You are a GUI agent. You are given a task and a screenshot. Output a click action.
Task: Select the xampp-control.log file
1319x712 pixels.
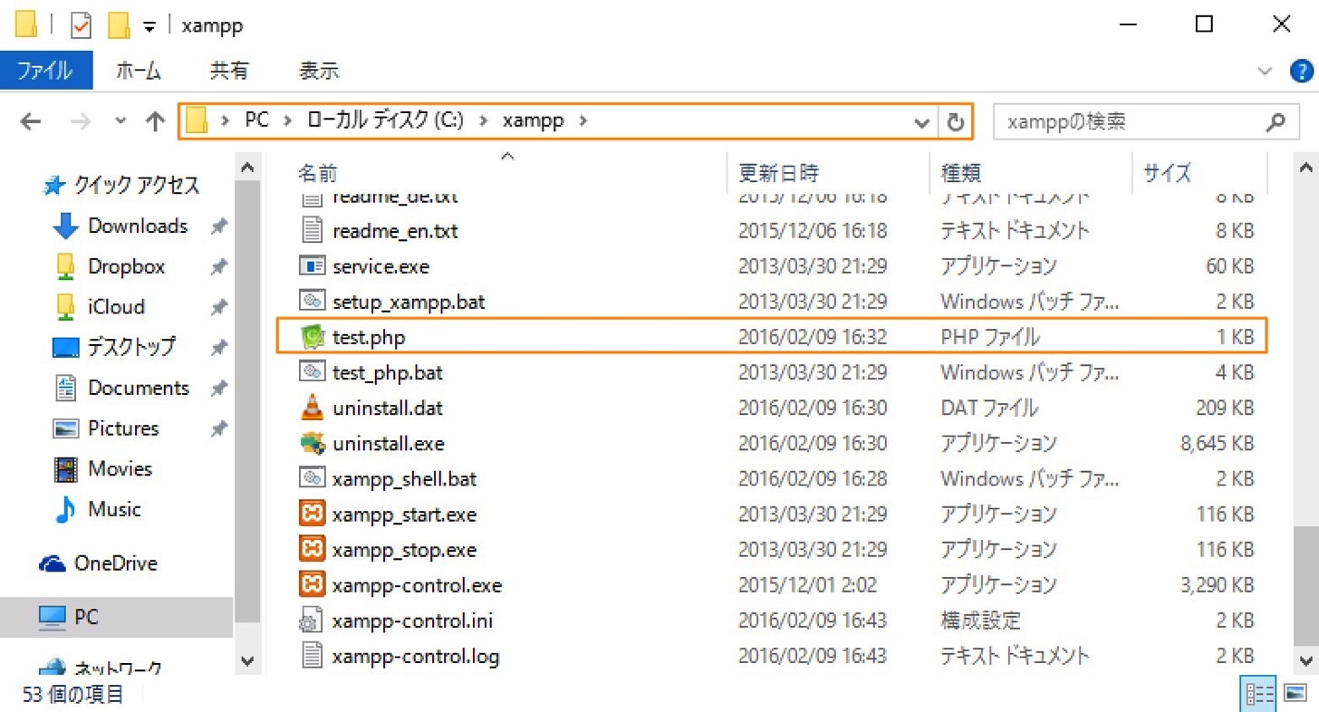[x=416, y=656]
